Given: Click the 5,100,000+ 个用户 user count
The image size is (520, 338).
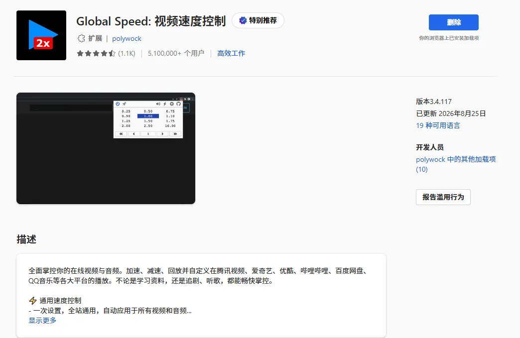Looking at the screenshot, I should pos(176,53).
